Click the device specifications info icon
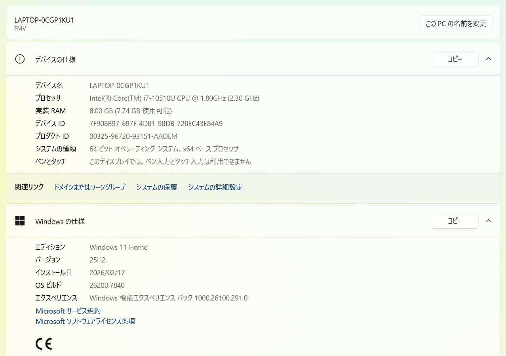 click(20, 59)
